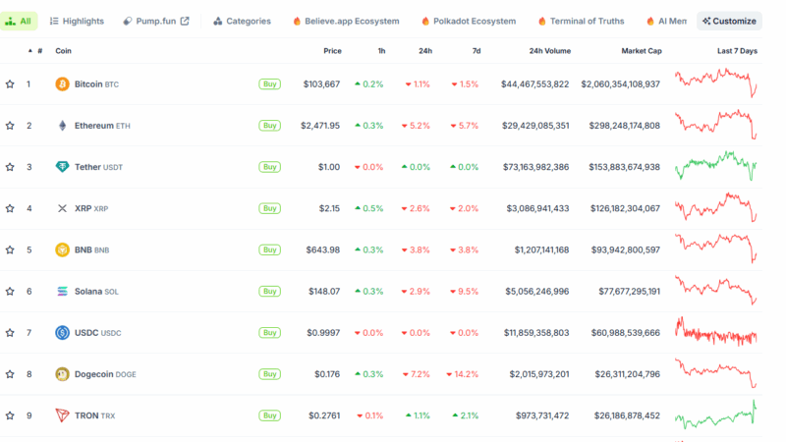Sort by 24h Volume column header
Viewport: 786px width, 442px height.
click(x=550, y=51)
